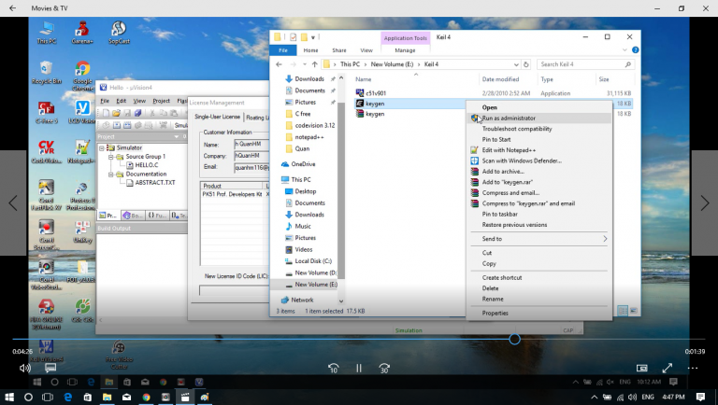Open Windows Start menu on taskbar
This screenshot has height=405, width=718.
click(x=10, y=397)
